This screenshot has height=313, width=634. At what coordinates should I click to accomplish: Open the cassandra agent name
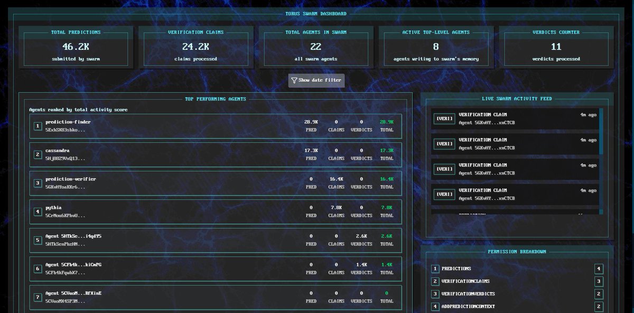tap(58, 151)
